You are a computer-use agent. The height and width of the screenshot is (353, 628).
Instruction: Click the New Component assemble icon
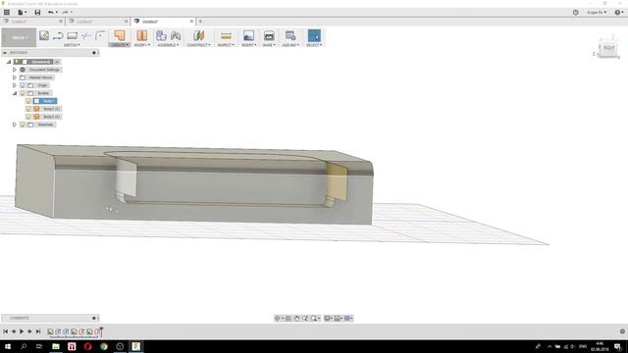[x=161, y=35]
